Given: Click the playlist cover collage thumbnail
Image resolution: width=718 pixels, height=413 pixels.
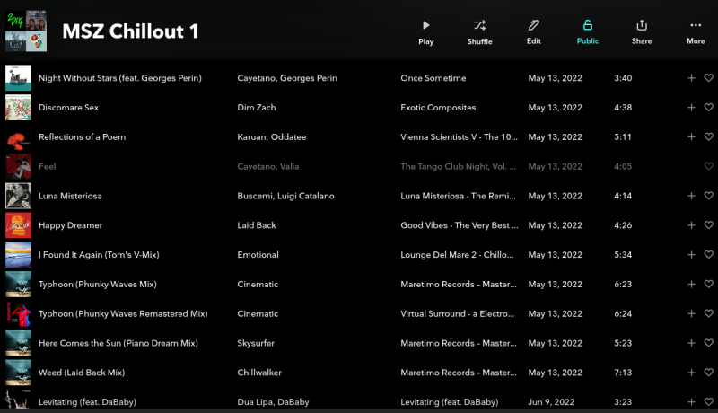Looking at the screenshot, I should point(26,31).
